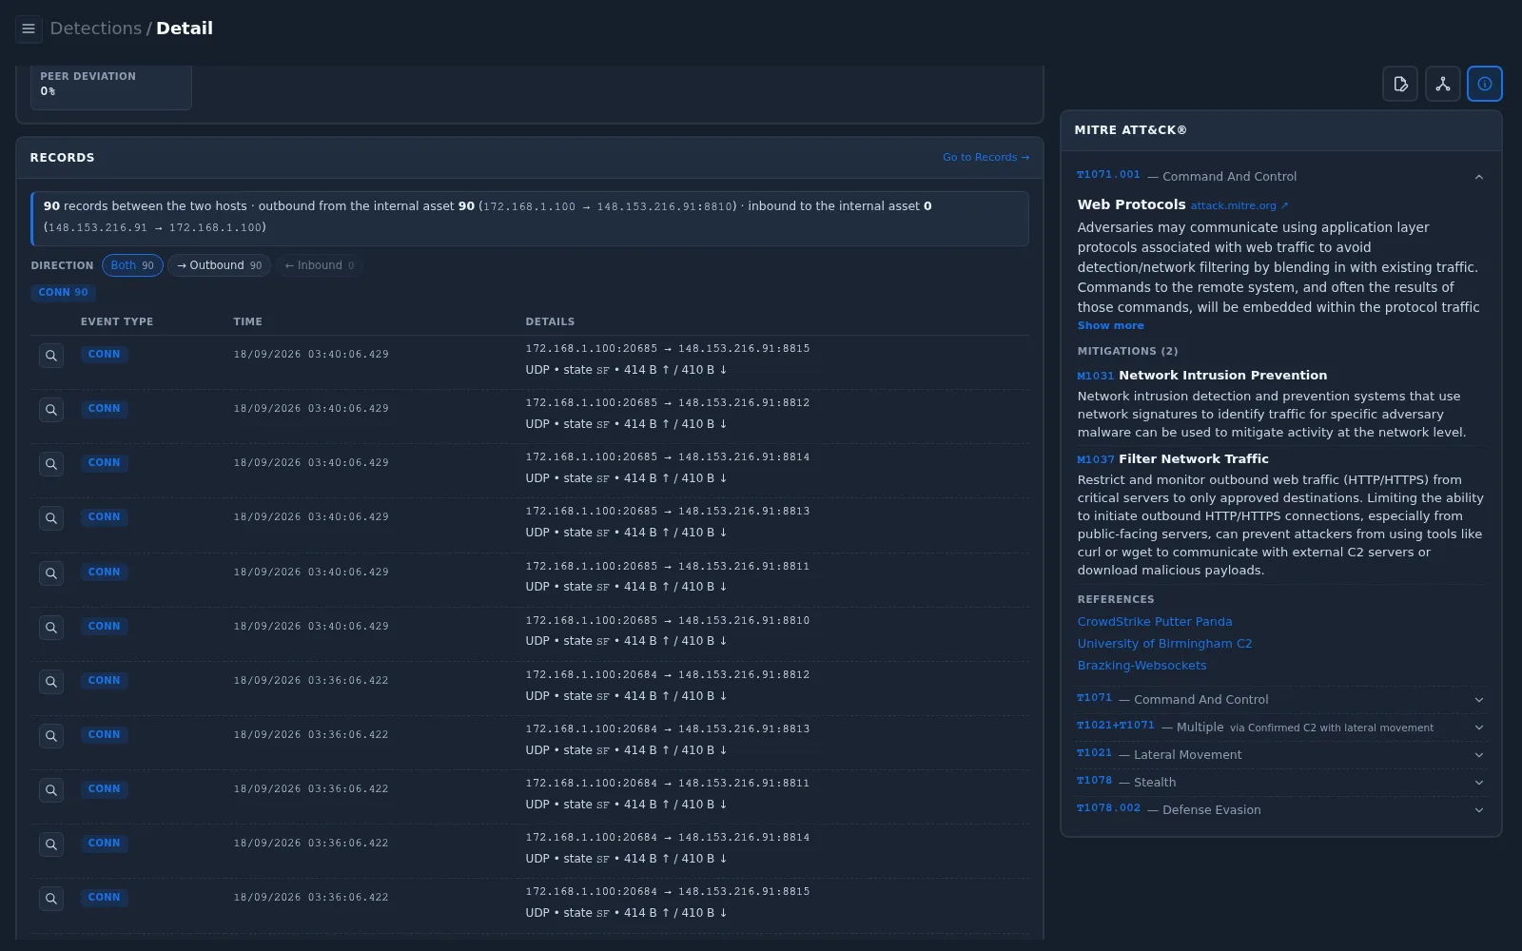Expand the T1071 Command And Control row
Image resolution: width=1522 pixels, height=951 pixels.
tap(1281, 699)
